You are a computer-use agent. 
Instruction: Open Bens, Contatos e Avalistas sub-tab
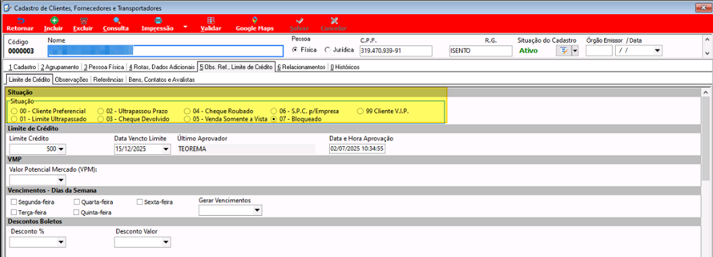[161, 79]
